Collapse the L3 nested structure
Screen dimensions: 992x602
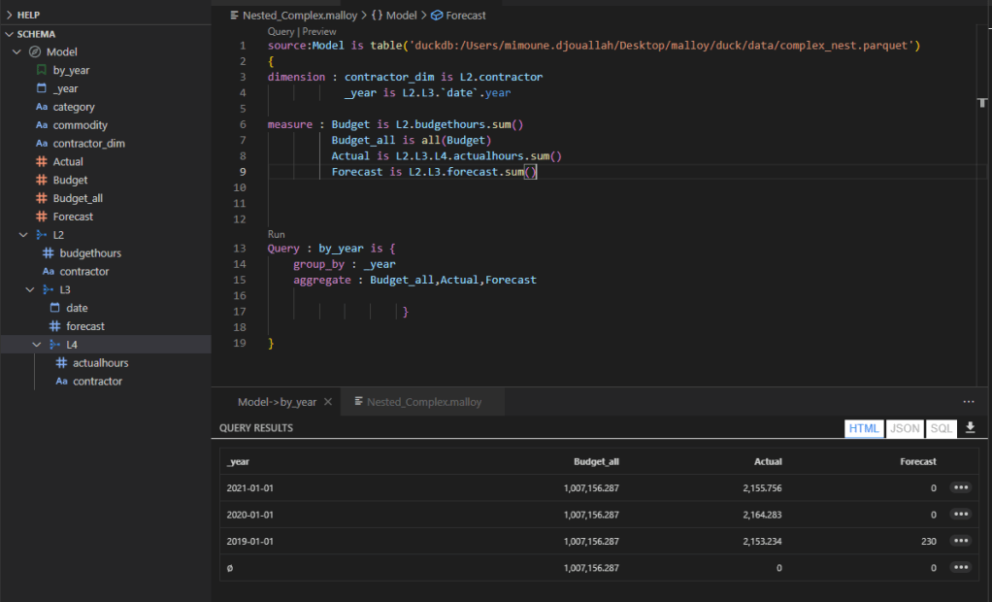click(x=29, y=288)
